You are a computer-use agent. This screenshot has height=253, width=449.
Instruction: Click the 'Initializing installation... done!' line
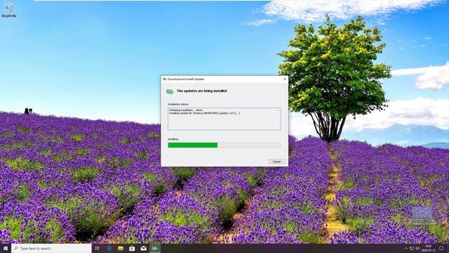tap(186, 110)
